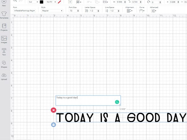Open the Upload panel
The width and height of the screenshot is (187, 140).
click(4, 76)
